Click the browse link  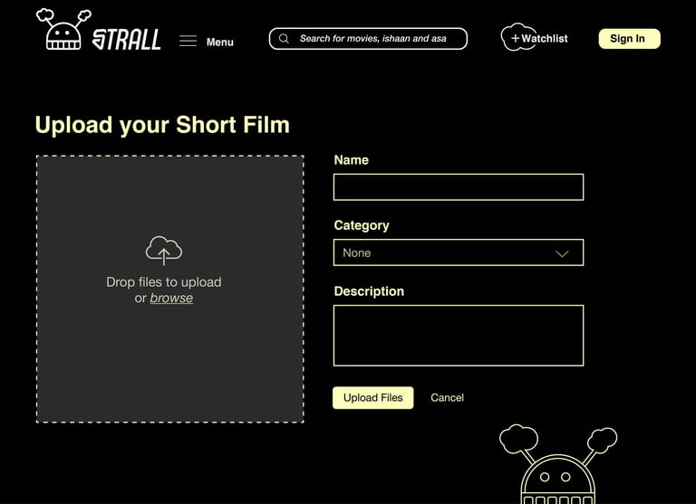(171, 298)
